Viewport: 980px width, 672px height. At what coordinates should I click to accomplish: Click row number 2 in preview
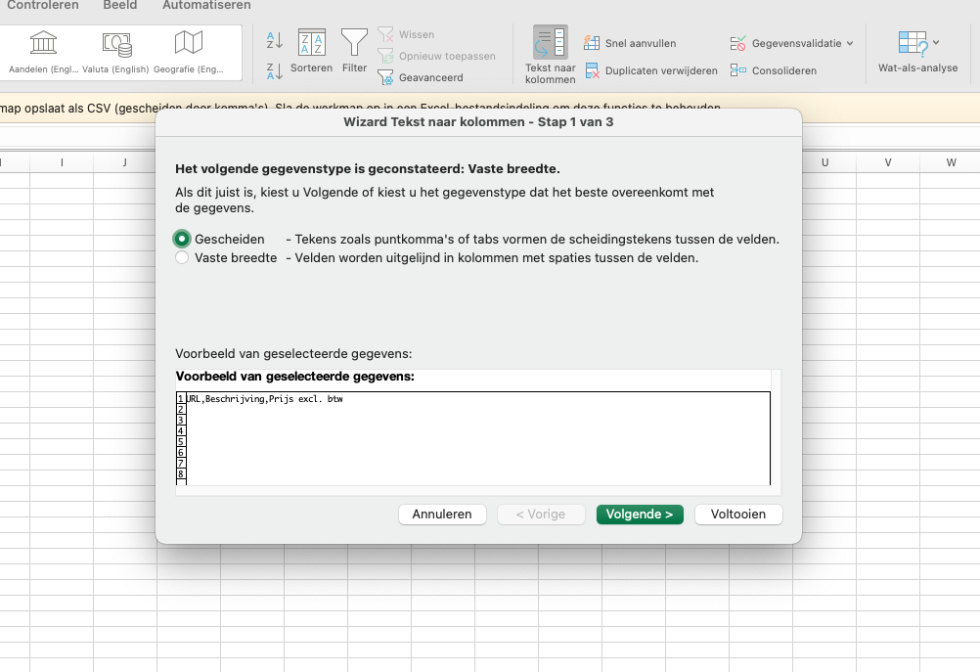[x=181, y=410]
